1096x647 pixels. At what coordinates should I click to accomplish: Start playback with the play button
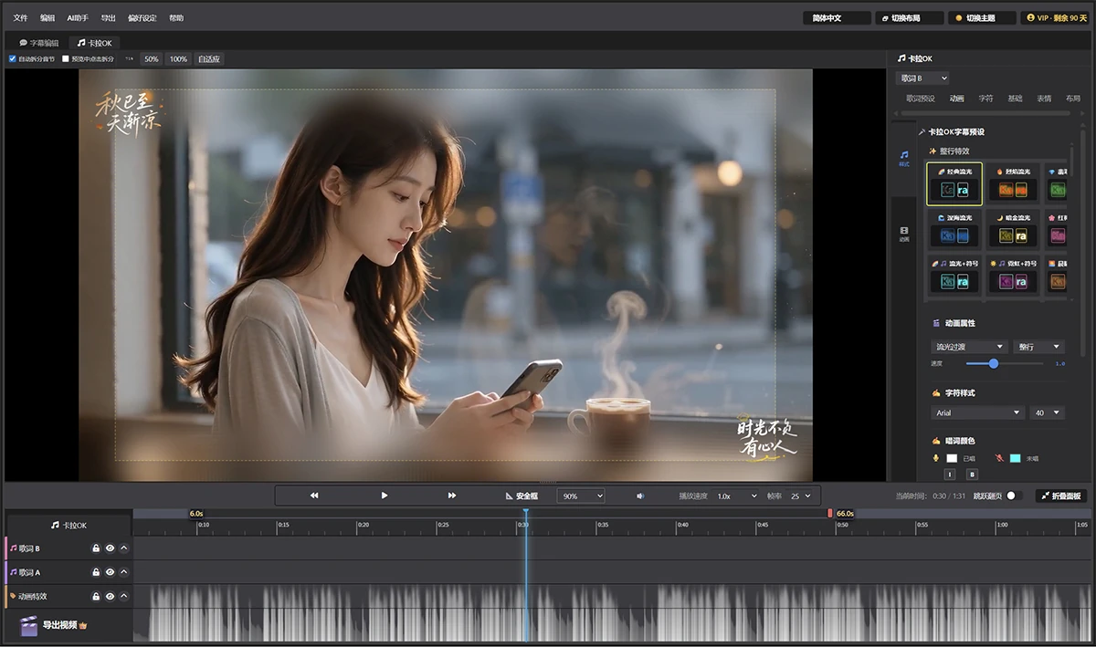(385, 496)
